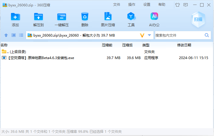Image resolution: width=214 pixels, height=136 pixels.
Task: Switch to icon view mode
Action: pos(14,35)
